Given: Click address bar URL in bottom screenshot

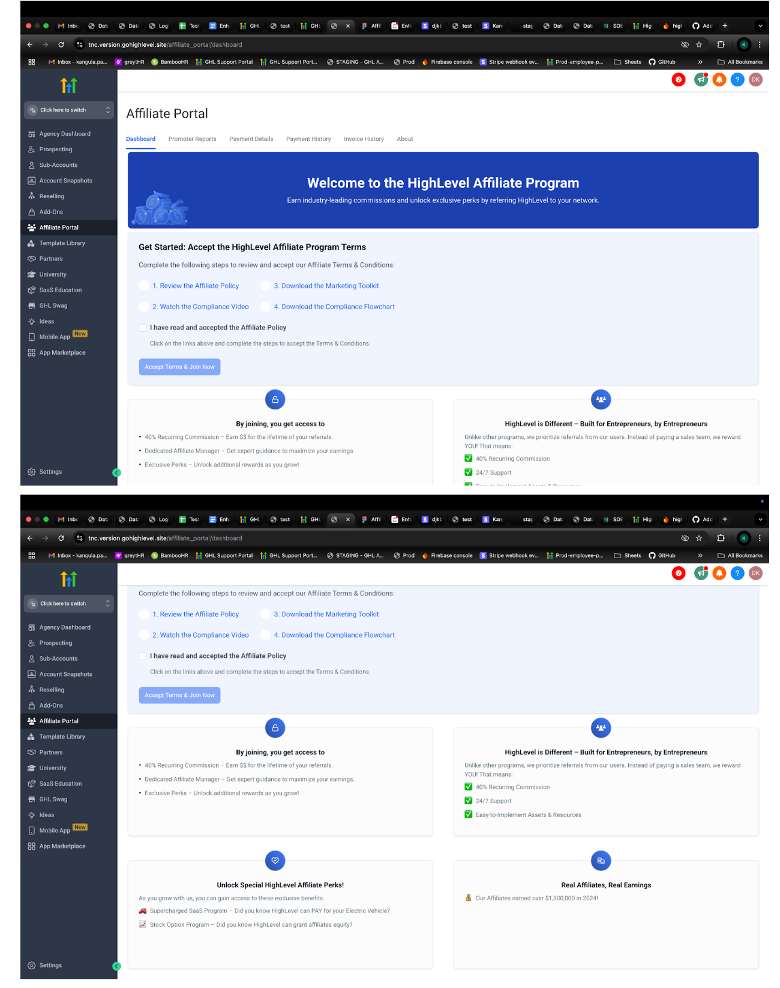Looking at the screenshot, I should click(x=165, y=538).
